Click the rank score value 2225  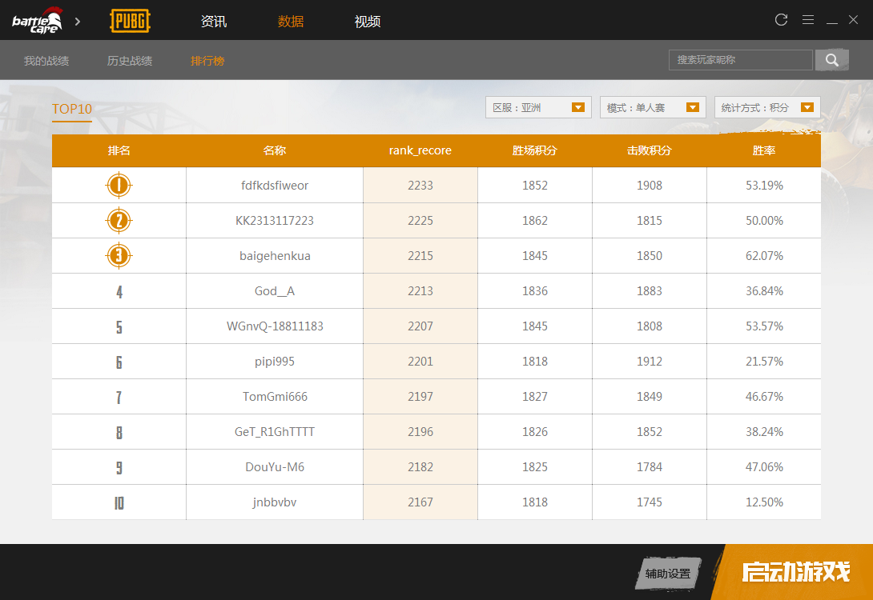pyautogui.click(x=420, y=220)
